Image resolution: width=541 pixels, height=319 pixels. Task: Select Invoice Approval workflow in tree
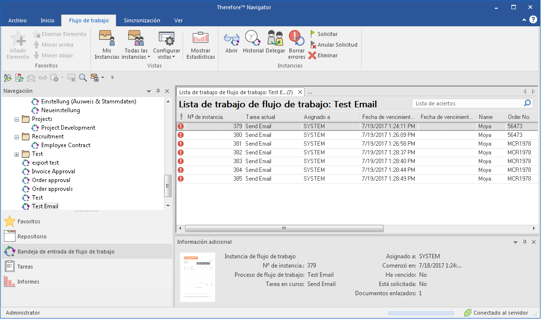53,171
